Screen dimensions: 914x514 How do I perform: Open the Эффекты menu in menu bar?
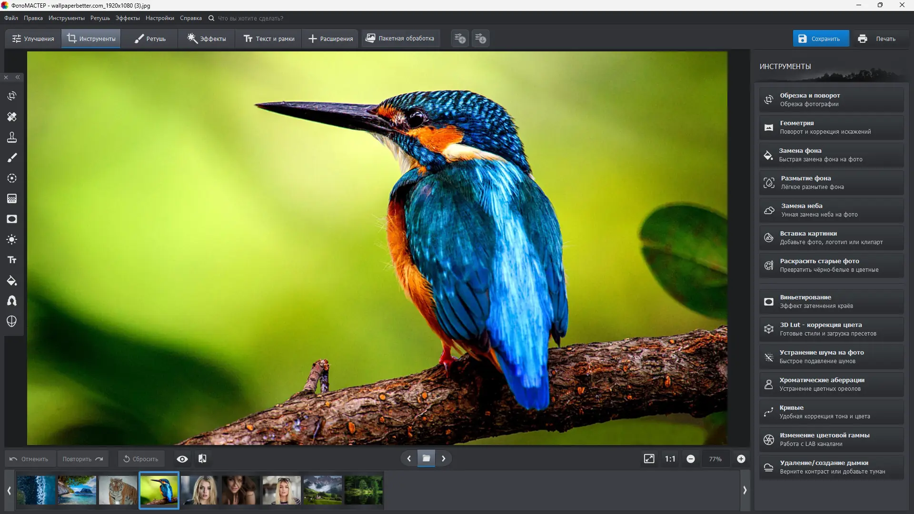(x=128, y=18)
